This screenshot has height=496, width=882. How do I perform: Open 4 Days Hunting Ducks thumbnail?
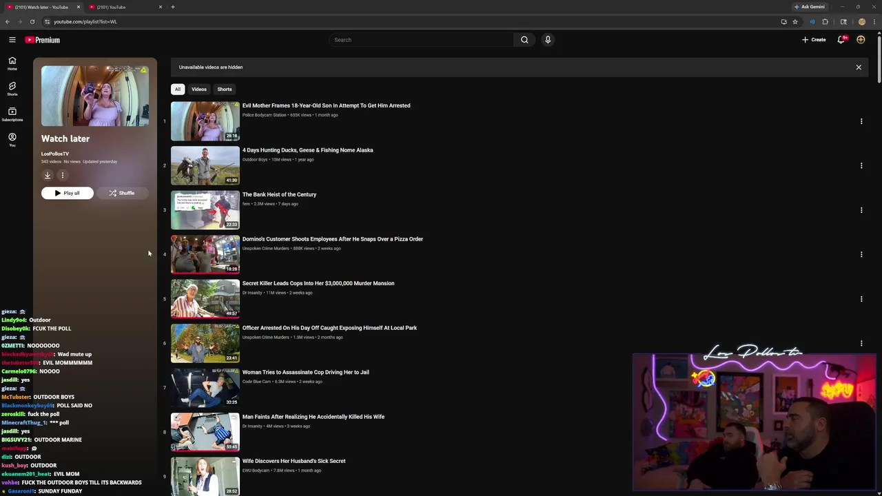click(205, 165)
